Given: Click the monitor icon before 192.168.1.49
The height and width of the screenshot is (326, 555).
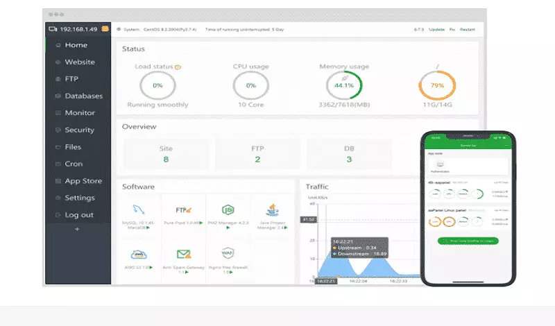Looking at the screenshot, I should 53,29.
